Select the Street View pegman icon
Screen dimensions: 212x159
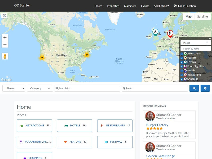click(5, 56)
